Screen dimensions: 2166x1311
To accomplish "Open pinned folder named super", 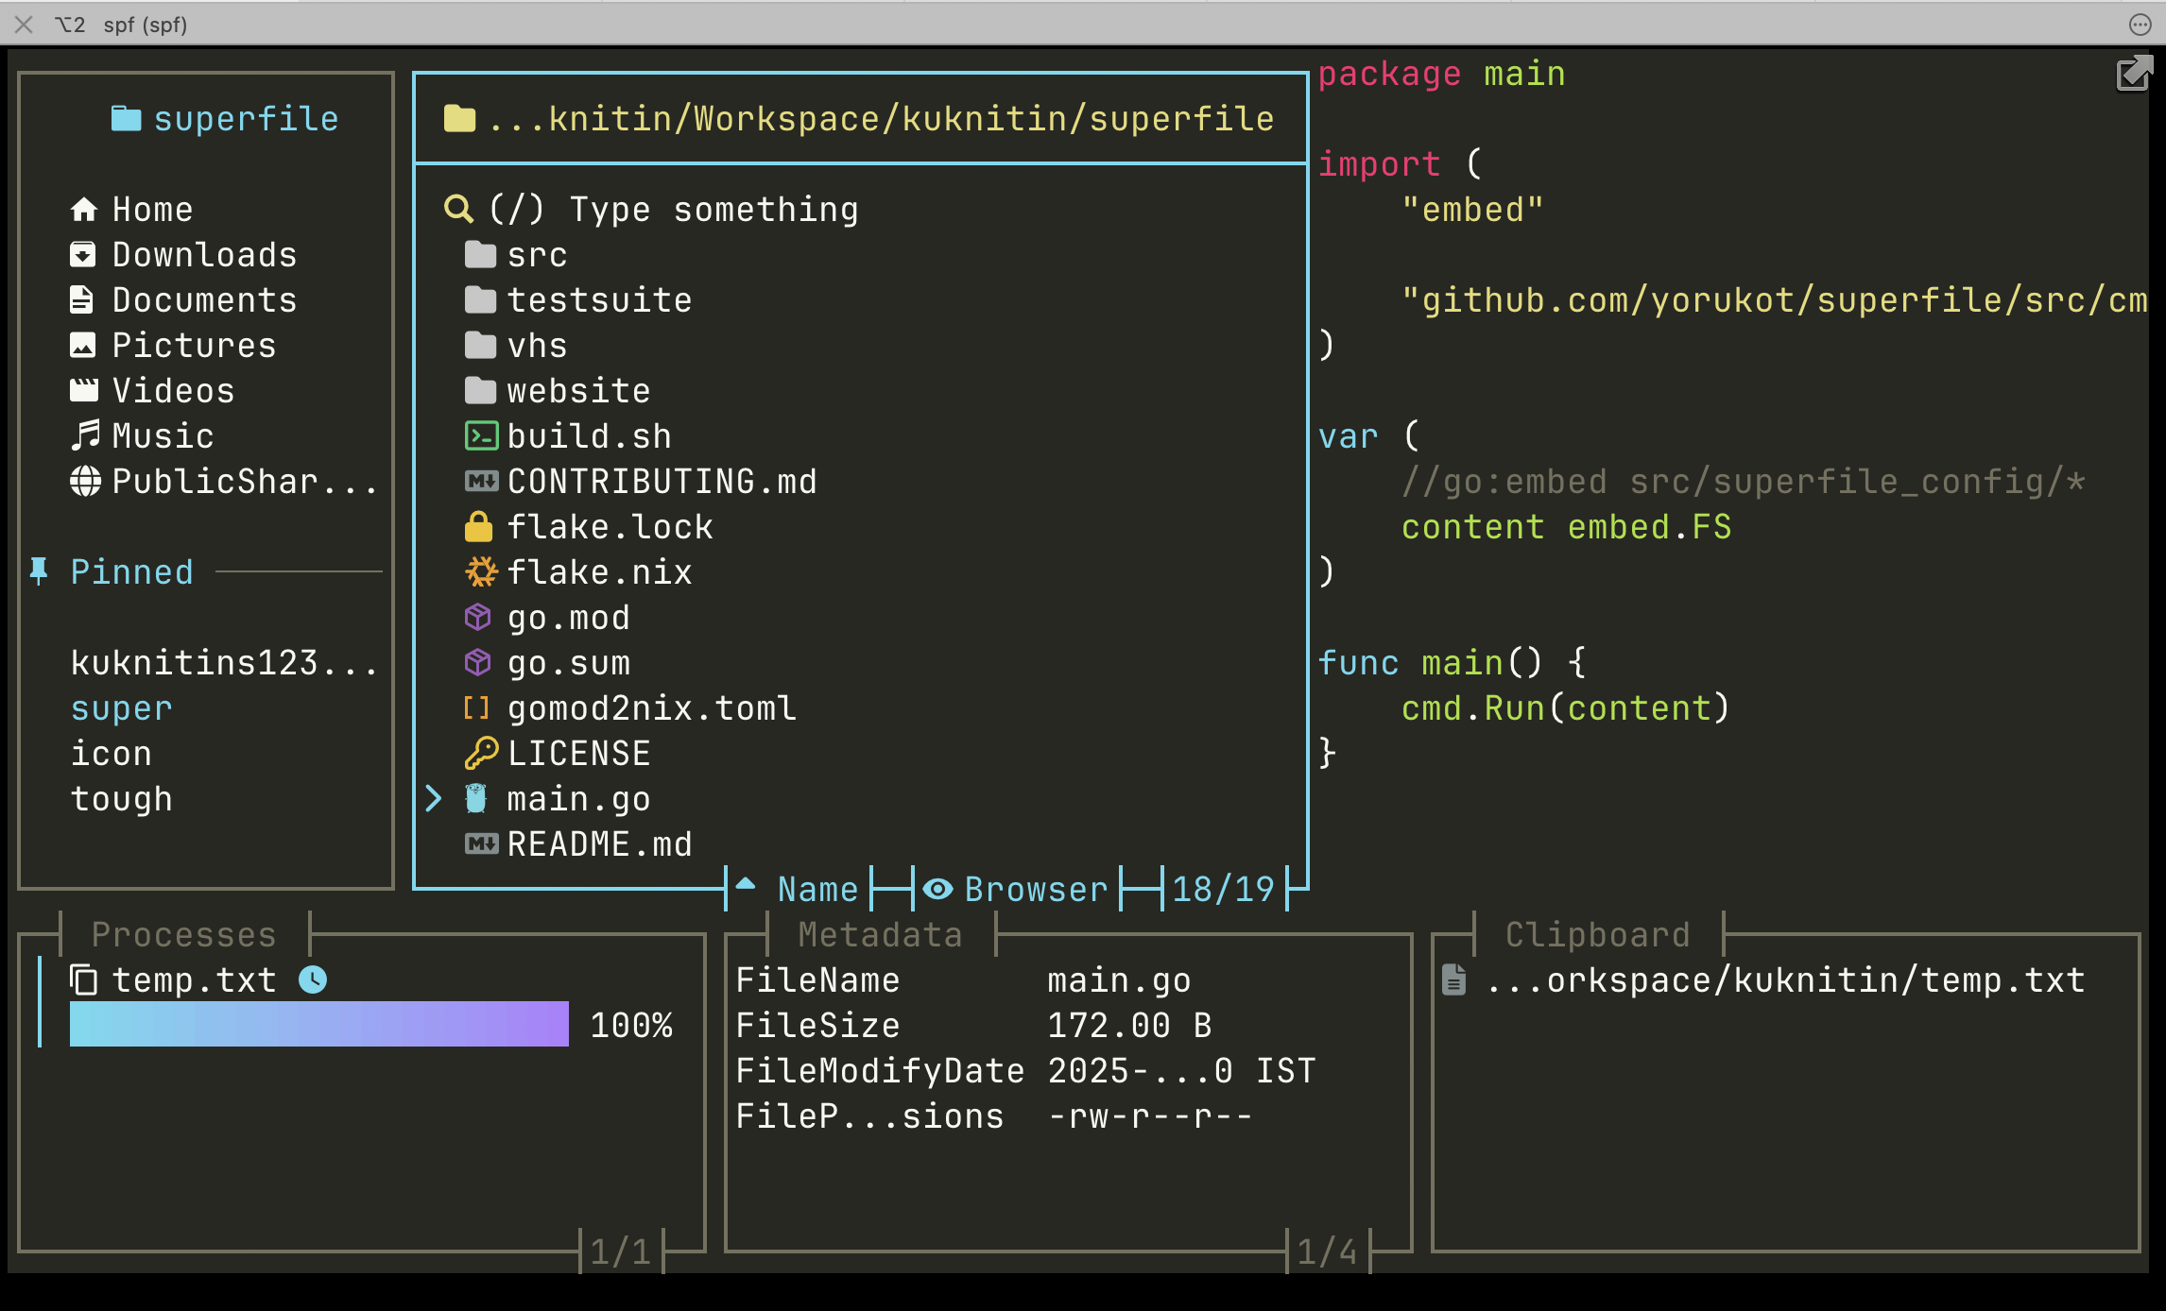I will coord(122,708).
